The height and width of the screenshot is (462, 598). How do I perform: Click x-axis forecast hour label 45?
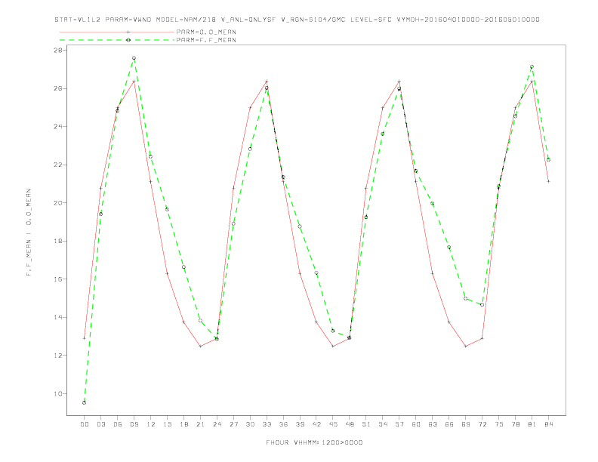[333, 424]
